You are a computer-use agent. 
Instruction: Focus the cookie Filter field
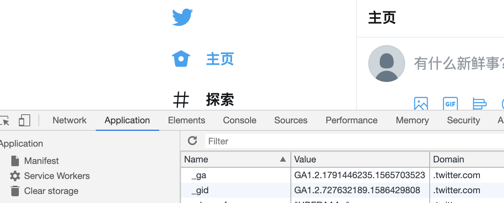pos(354,141)
